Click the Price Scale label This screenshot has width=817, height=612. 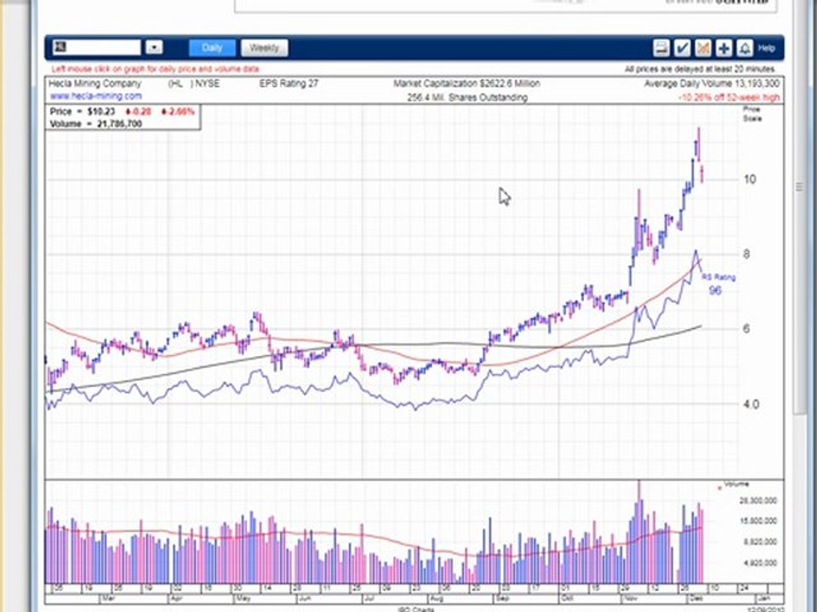click(x=751, y=114)
